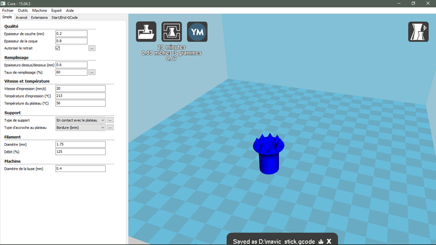436x245 pixels.
Task: Open the Expert menu
Action: 56,10
